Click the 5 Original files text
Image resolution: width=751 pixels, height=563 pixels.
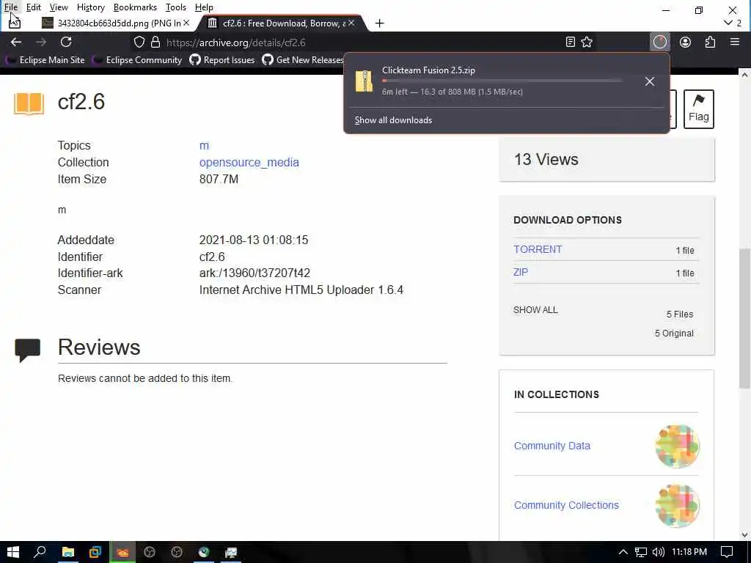tap(674, 334)
